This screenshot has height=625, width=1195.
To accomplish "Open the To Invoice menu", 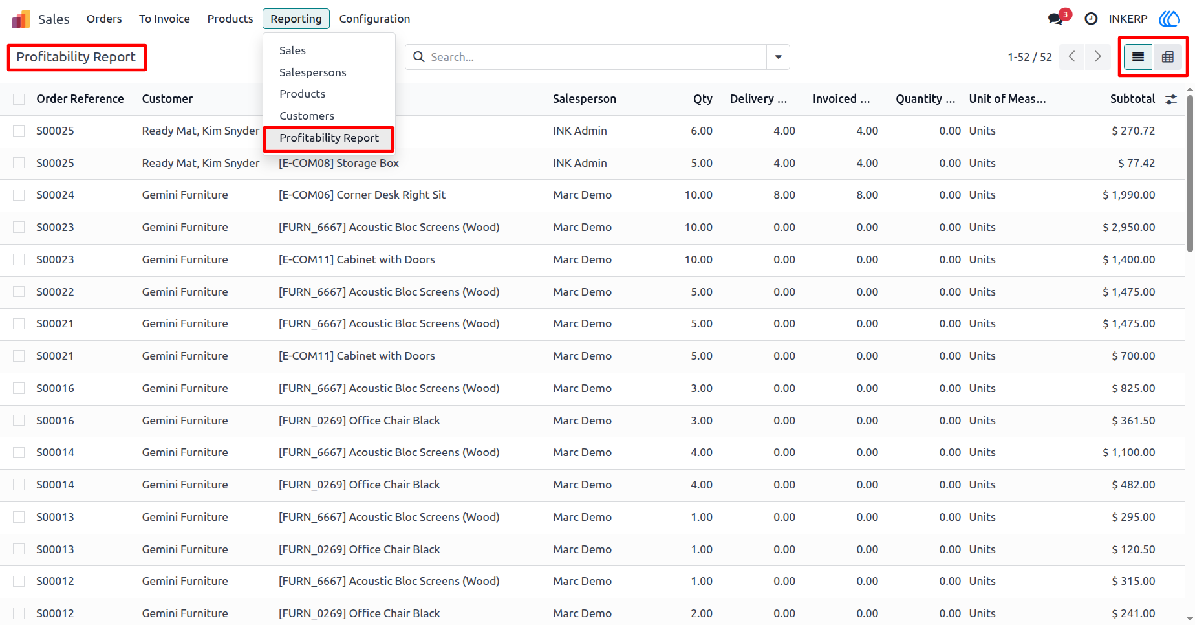I will point(164,19).
